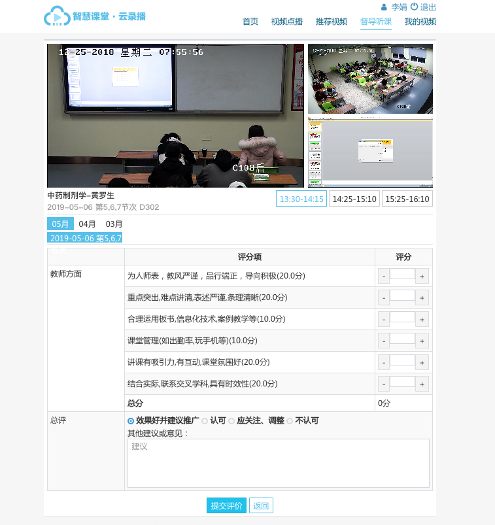Open the 视频点播 navigation tab
Screen dimensions: 495x525
tap(286, 22)
